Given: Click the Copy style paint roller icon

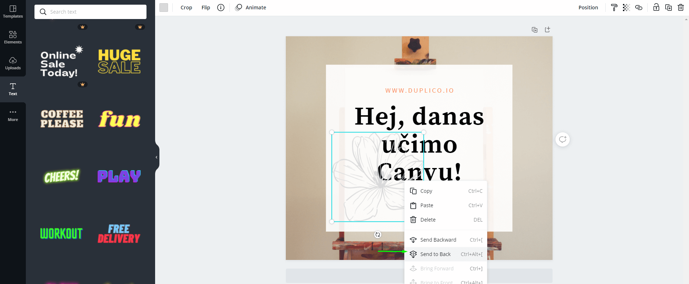Looking at the screenshot, I should 614,8.
